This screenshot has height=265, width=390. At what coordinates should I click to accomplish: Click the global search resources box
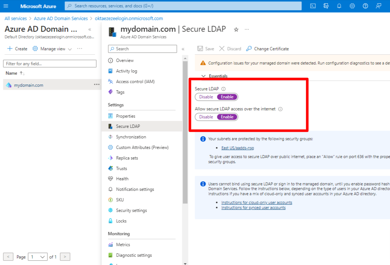pos(183,6)
